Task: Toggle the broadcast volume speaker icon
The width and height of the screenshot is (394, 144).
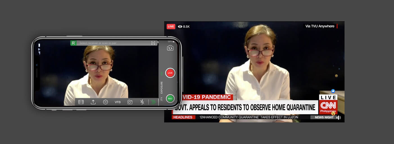Action: (339, 117)
